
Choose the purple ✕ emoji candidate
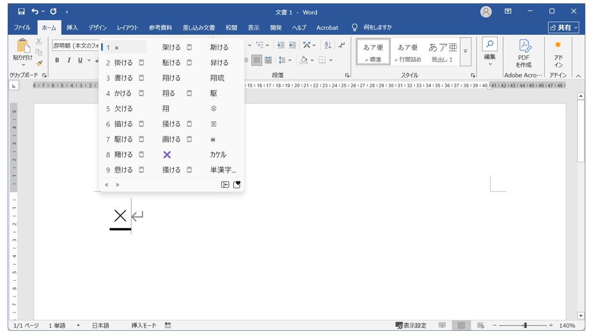[167, 155]
